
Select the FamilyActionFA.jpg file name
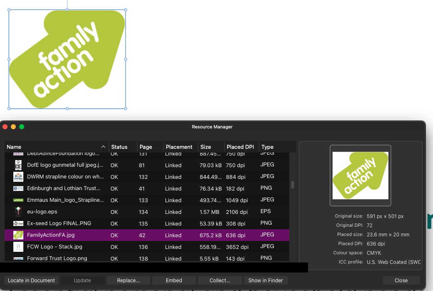point(51,235)
